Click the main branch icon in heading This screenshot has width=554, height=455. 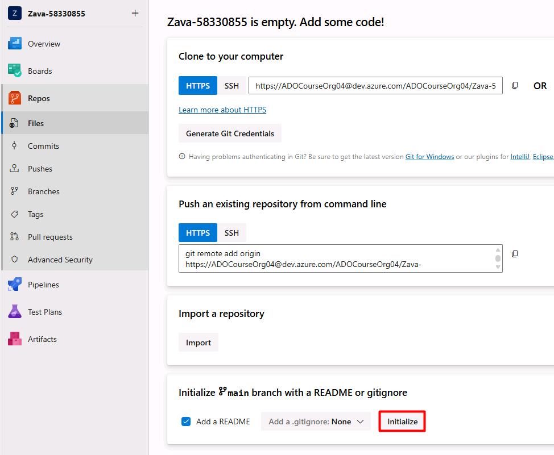(x=222, y=391)
